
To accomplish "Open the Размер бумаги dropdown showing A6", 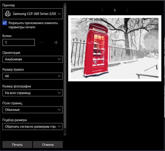I will click(32, 76).
